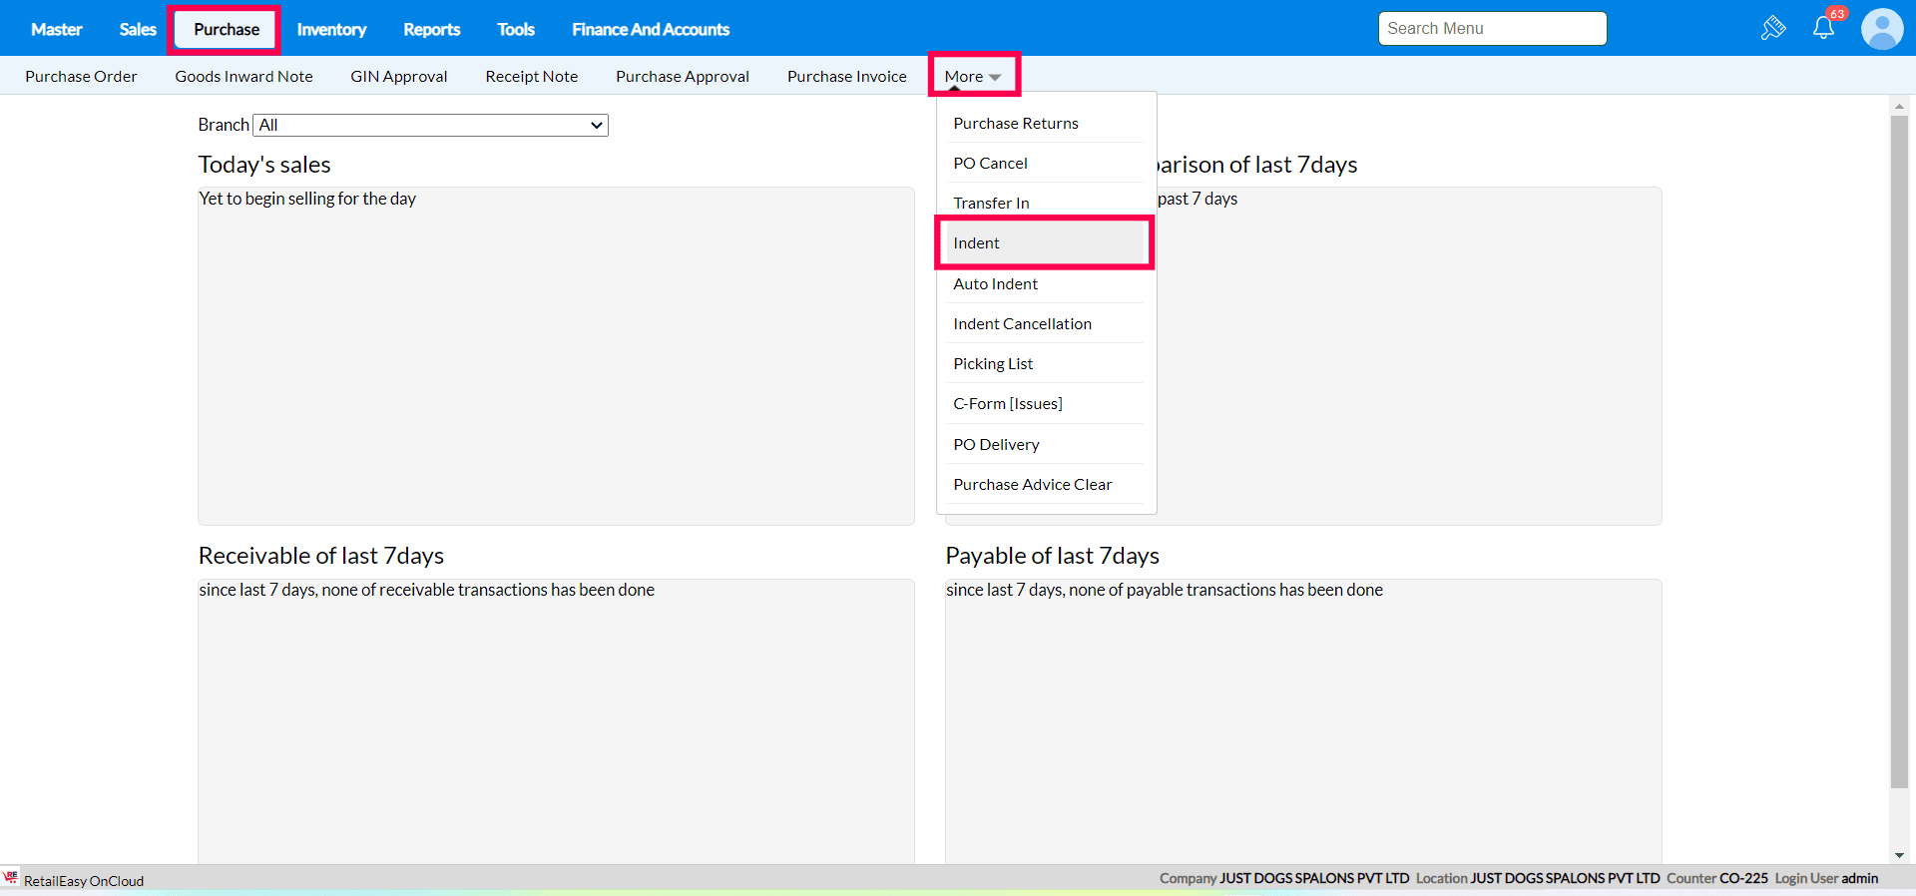Click the user profile avatar icon
The image size is (1916, 896).
click(x=1882, y=29)
